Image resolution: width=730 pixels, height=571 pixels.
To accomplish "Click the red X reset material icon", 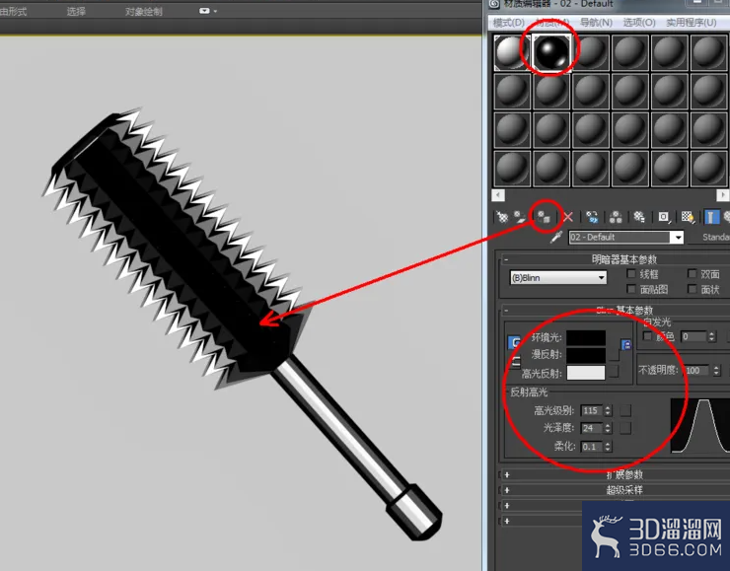I will (568, 217).
